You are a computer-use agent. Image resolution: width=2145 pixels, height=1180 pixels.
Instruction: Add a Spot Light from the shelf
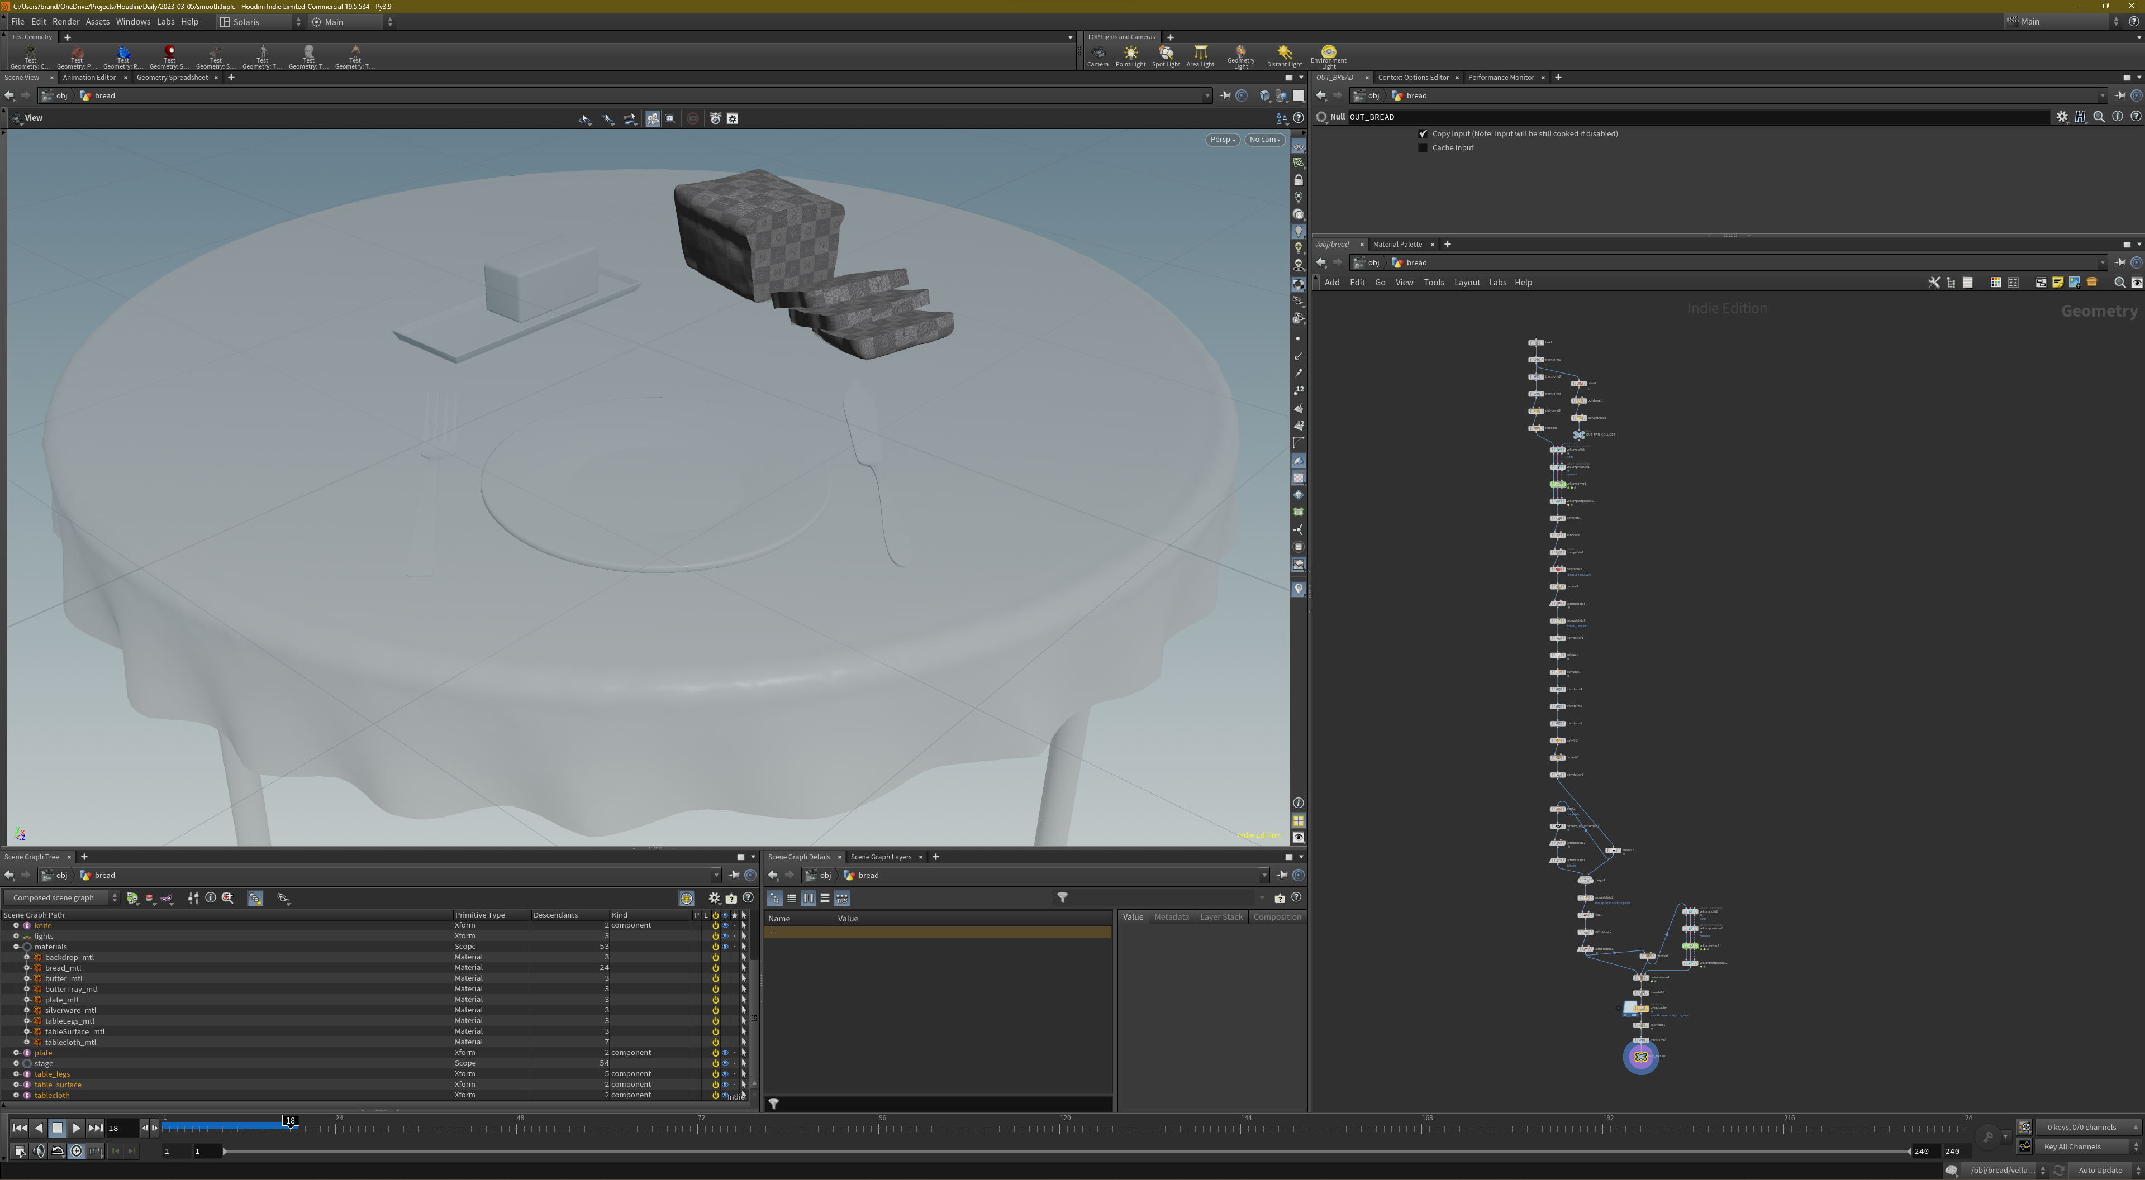point(1166,56)
